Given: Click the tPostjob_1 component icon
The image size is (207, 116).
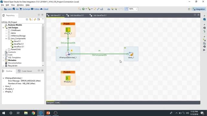Looking at the screenshot, I should pos(68,78).
